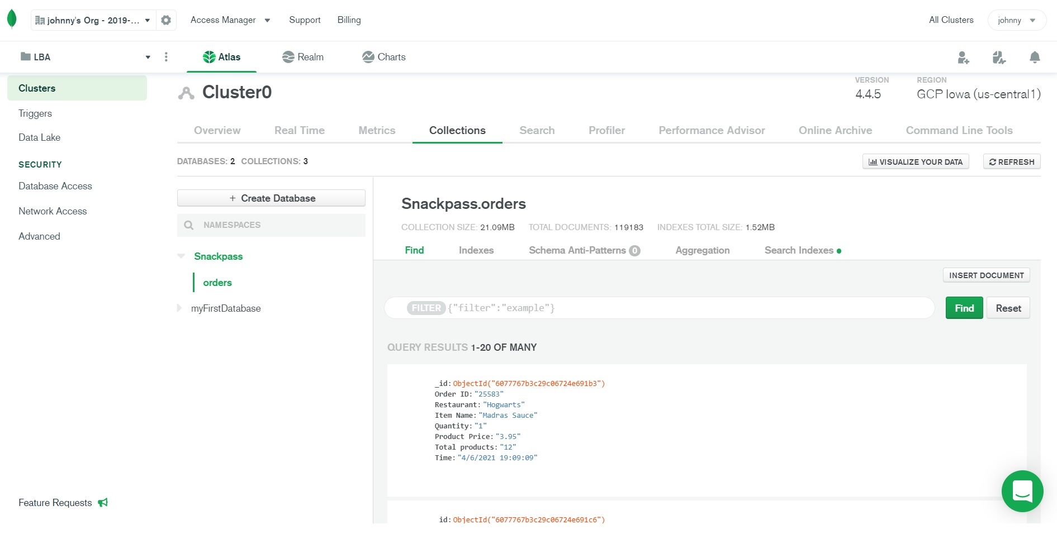Image resolution: width=1057 pixels, height=539 pixels.
Task: Open the Indexes tab
Action: pos(476,250)
